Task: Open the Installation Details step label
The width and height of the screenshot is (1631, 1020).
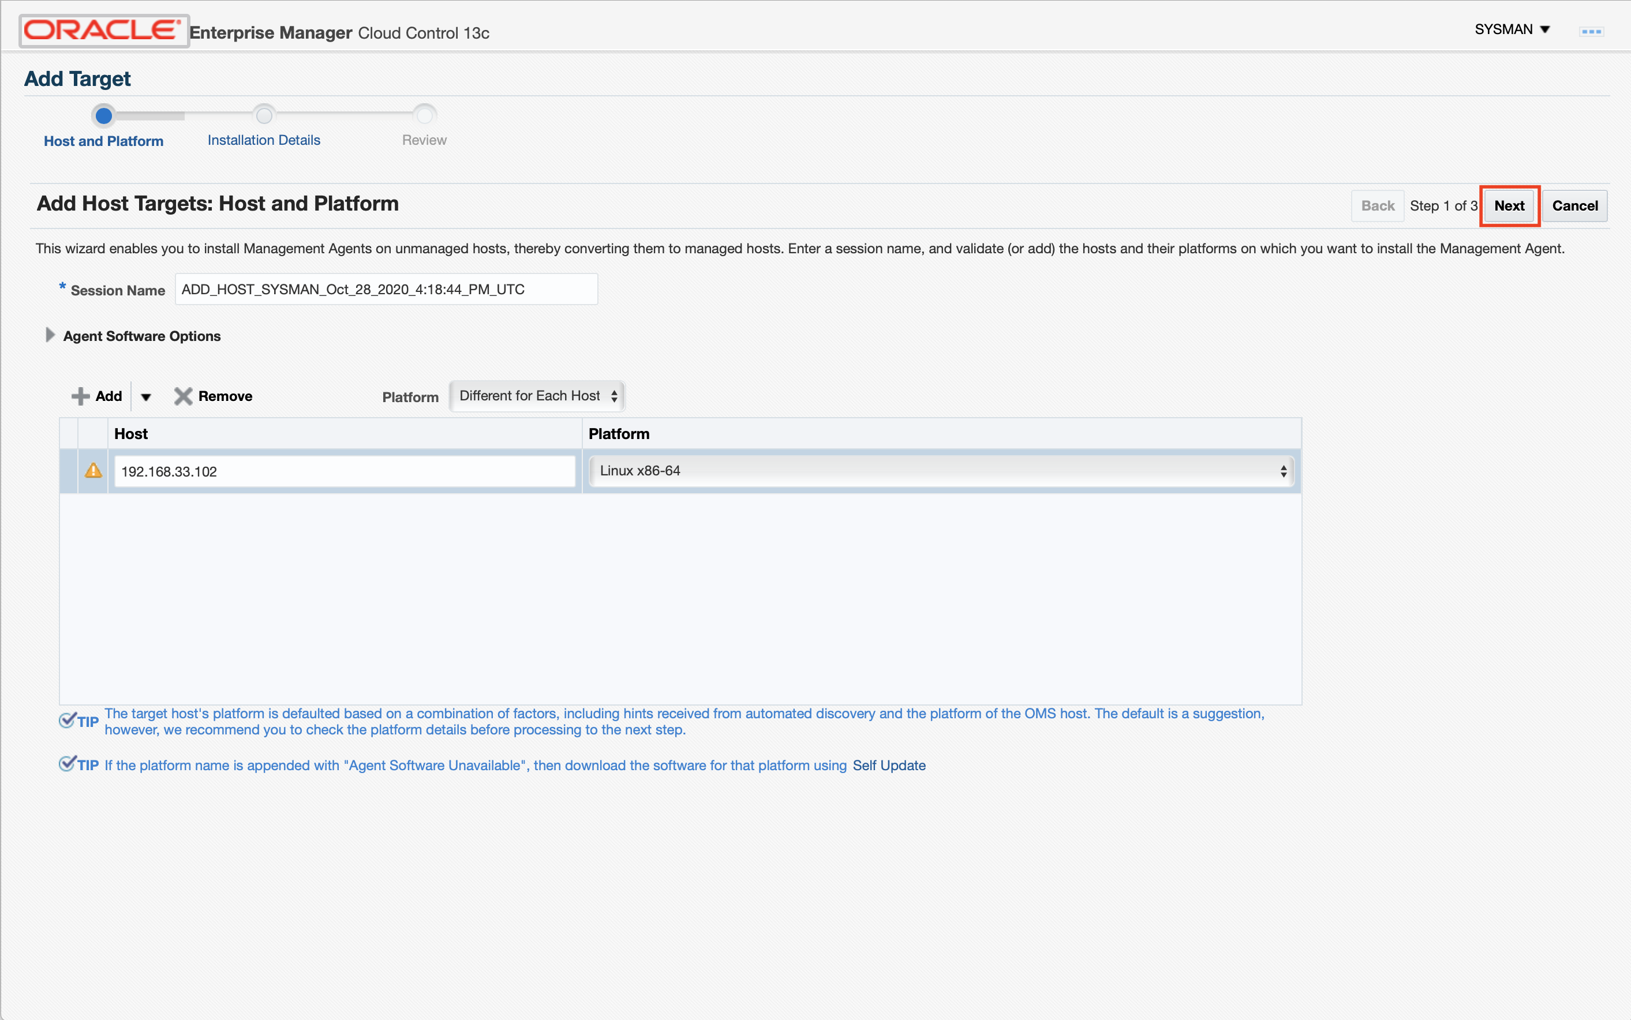Action: (x=264, y=140)
